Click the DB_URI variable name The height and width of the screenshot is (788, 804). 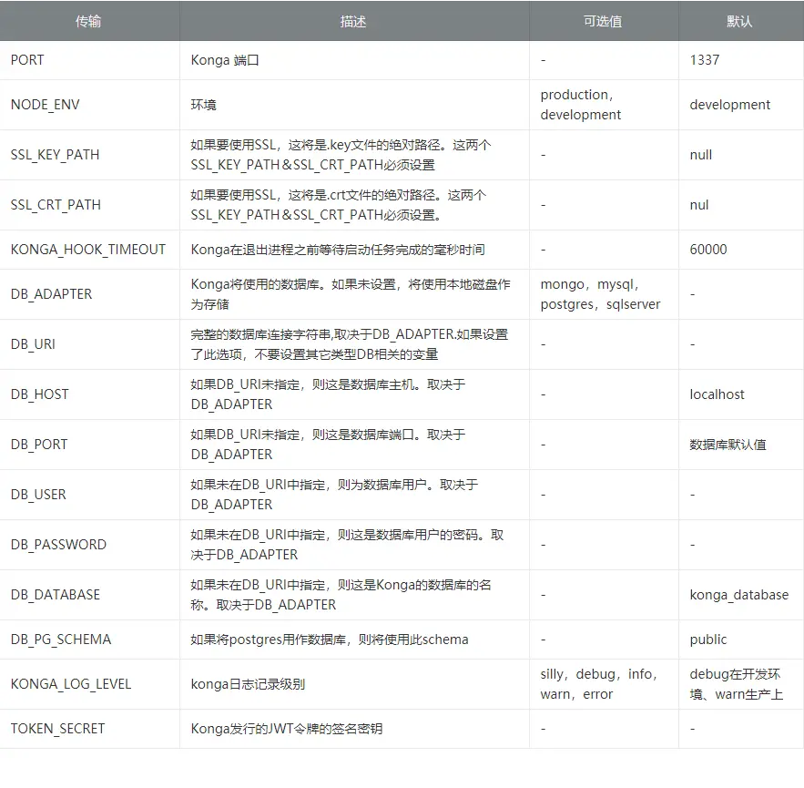33,344
